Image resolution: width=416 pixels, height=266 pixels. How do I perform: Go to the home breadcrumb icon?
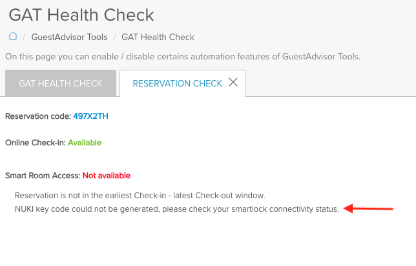[13, 36]
